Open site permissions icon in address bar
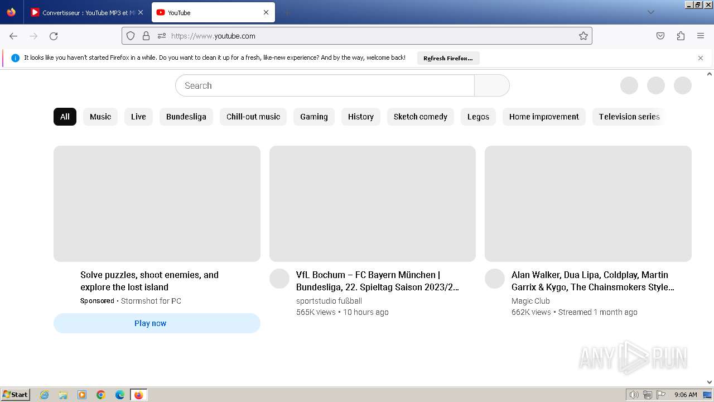The height and width of the screenshot is (402, 714). click(162, 36)
